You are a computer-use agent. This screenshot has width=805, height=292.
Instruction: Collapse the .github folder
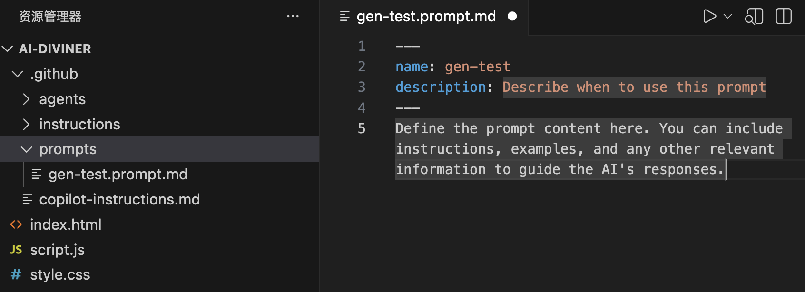[x=18, y=74]
